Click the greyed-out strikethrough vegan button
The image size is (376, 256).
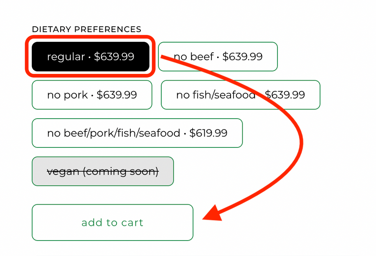[x=102, y=171]
